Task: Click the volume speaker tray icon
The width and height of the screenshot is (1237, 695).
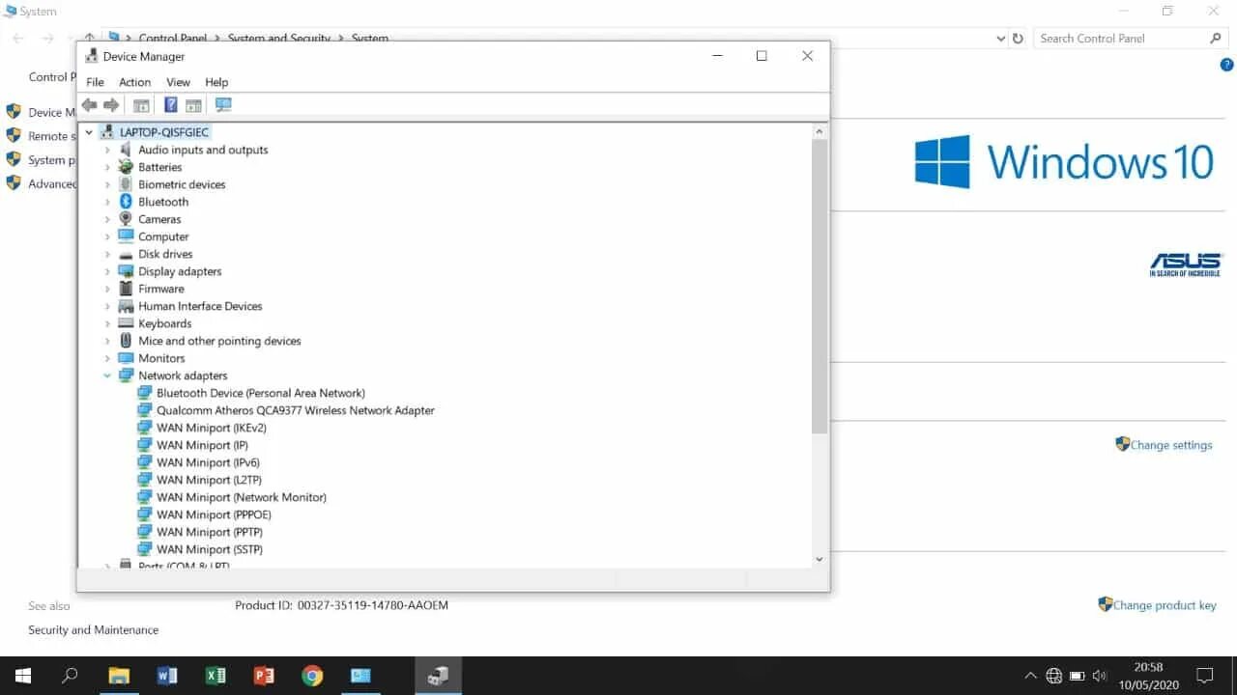Action: tap(1100, 676)
